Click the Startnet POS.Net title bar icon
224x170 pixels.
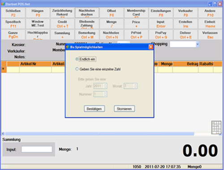pos(3,4)
